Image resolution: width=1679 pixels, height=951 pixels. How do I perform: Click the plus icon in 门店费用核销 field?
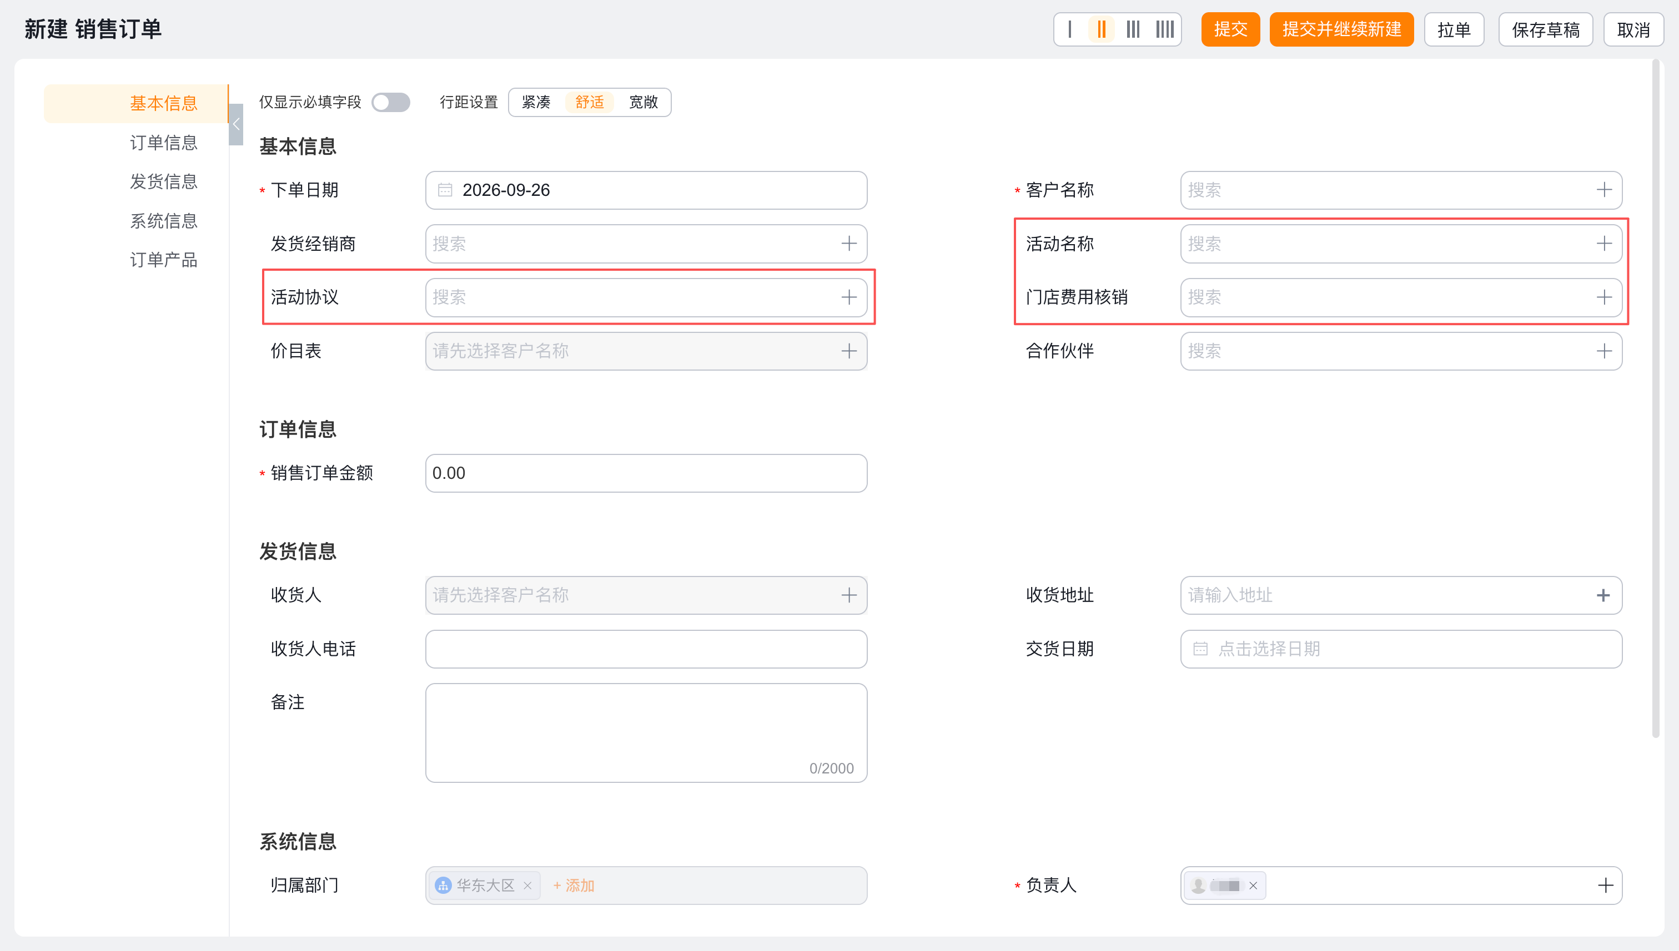pyautogui.click(x=1604, y=297)
